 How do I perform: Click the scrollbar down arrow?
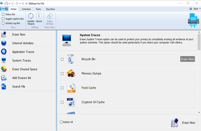pos(199,112)
